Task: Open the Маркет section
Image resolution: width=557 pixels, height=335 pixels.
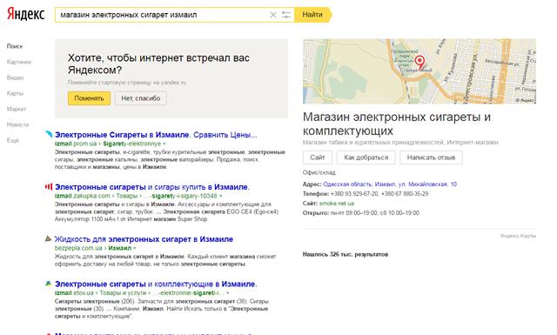Action: [x=17, y=109]
